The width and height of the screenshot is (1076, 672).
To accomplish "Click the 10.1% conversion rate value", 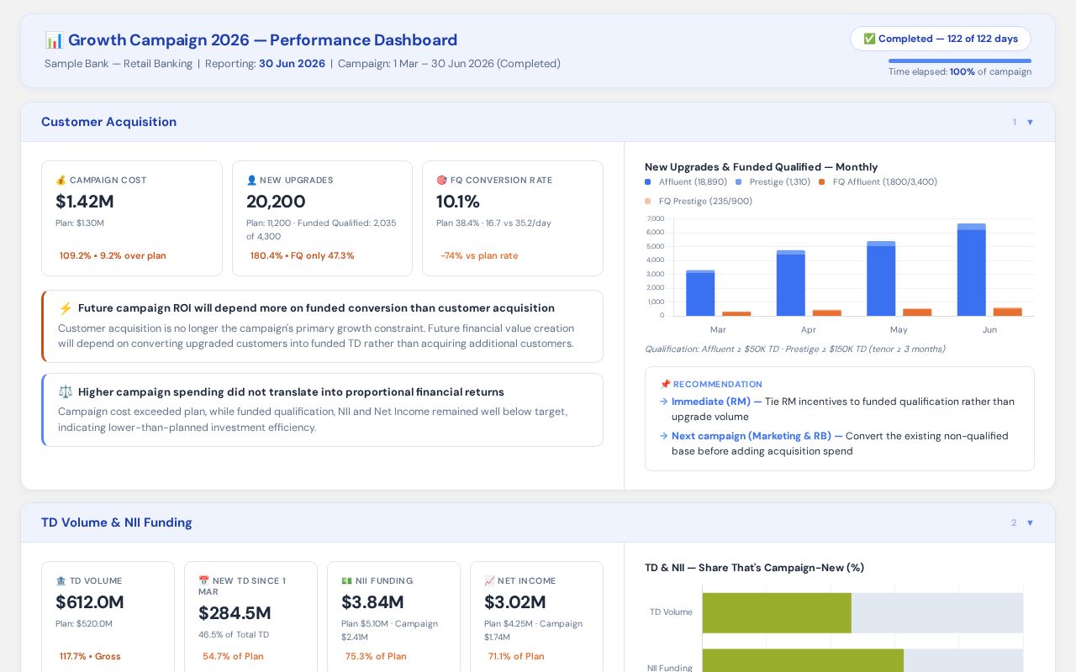I will [458, 202].
